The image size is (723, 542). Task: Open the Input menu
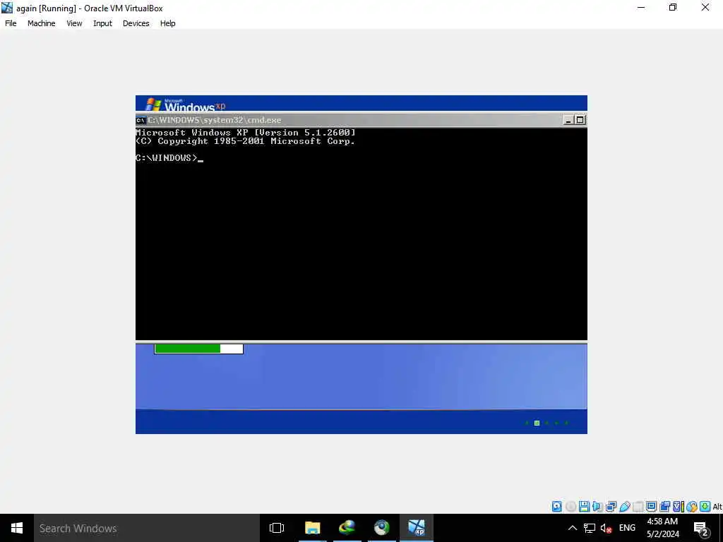pos(102,23)
